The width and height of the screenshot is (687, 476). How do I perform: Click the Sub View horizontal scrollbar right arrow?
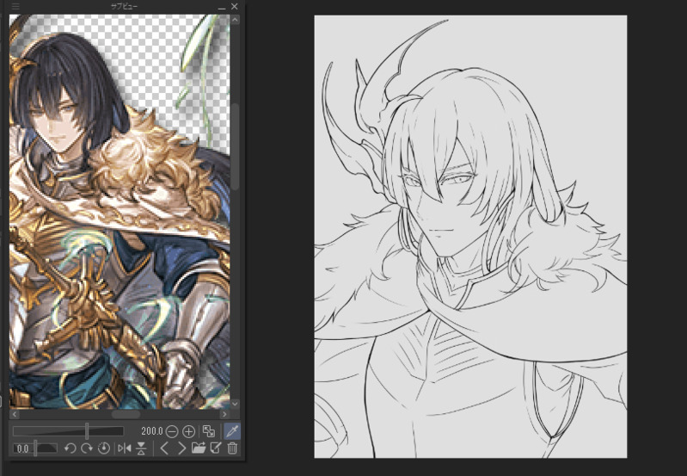tap(224, 414)
